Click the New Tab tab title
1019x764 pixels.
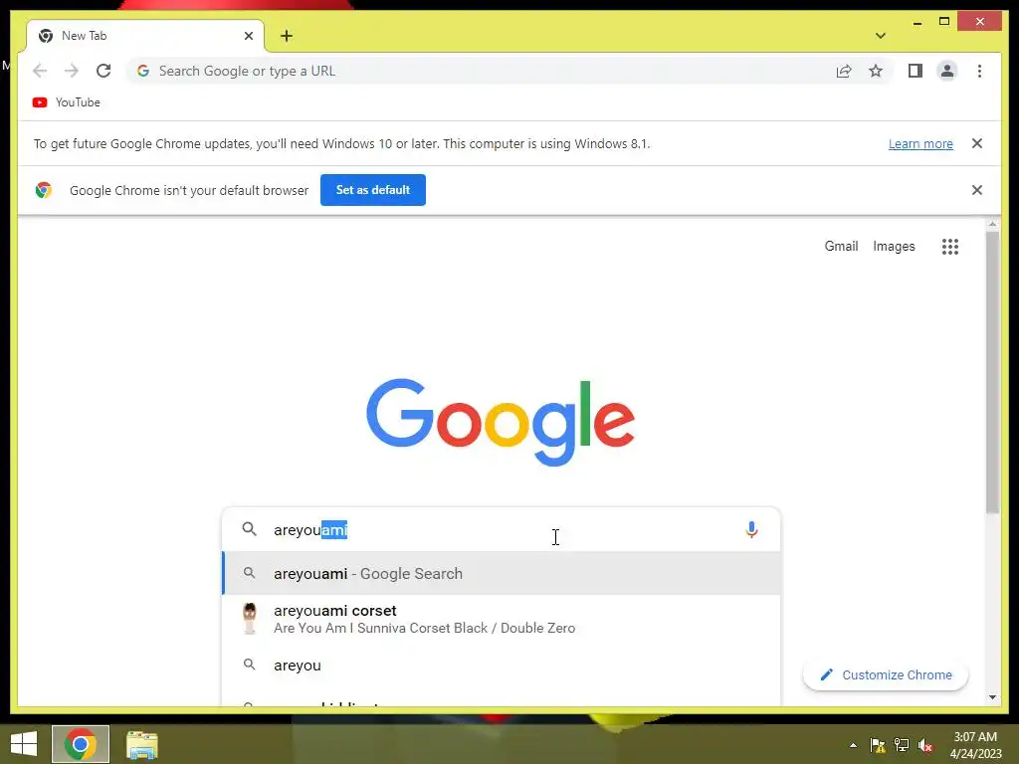84,36
